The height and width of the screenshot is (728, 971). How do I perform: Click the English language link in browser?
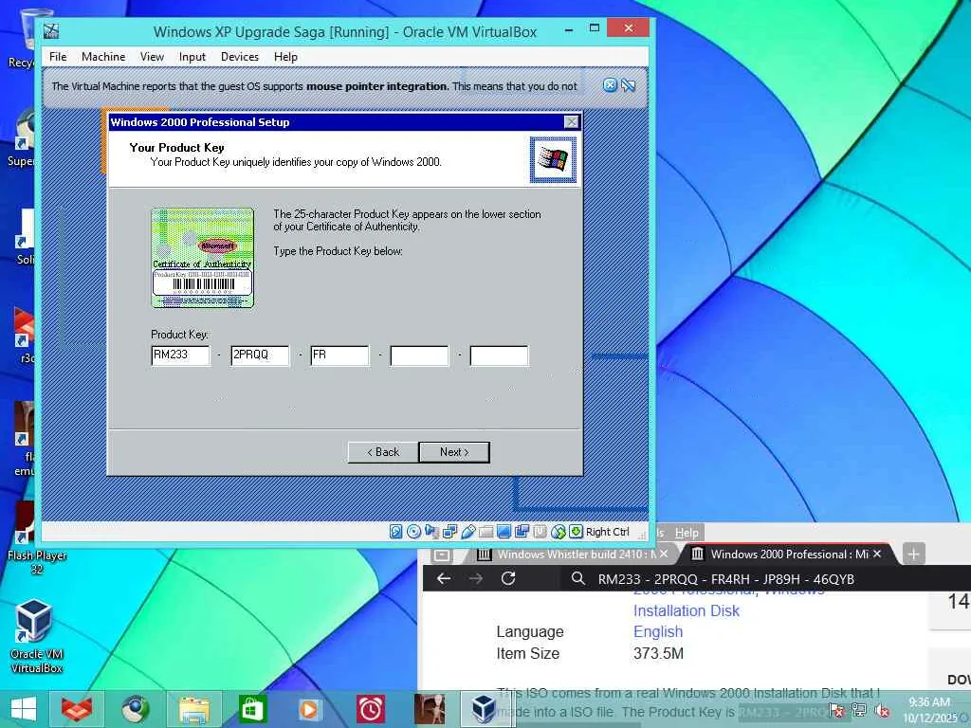[658, 631]
